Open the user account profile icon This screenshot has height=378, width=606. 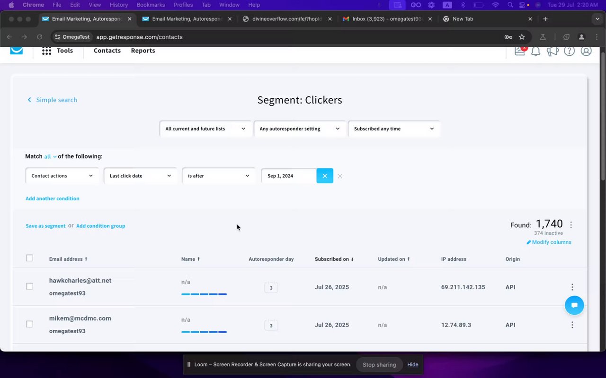tap(586, 51)
